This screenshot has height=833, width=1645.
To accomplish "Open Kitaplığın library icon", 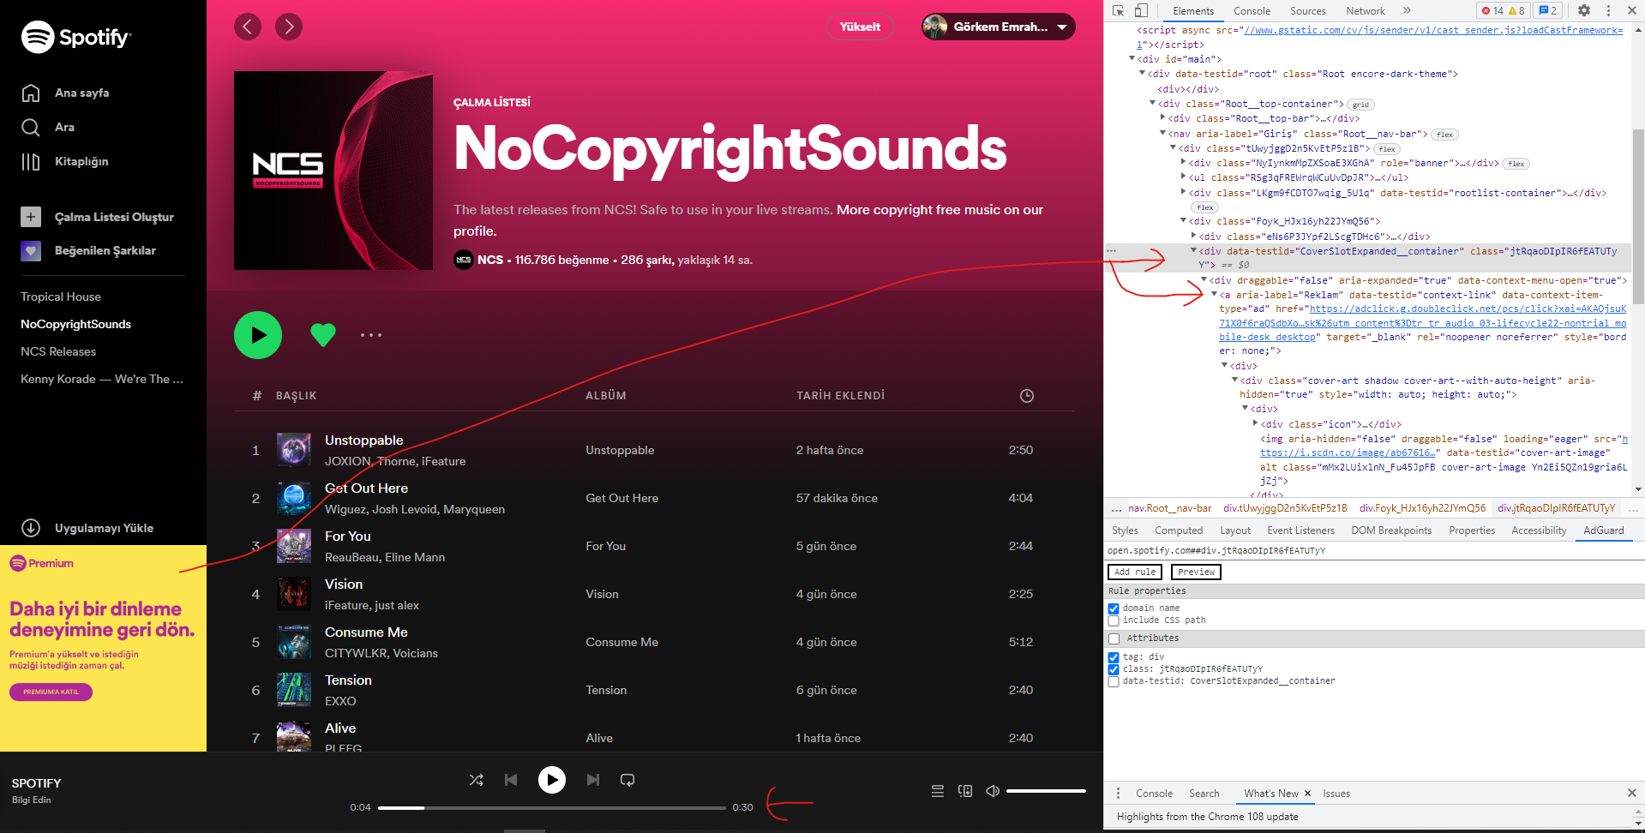I will [31, 161].
